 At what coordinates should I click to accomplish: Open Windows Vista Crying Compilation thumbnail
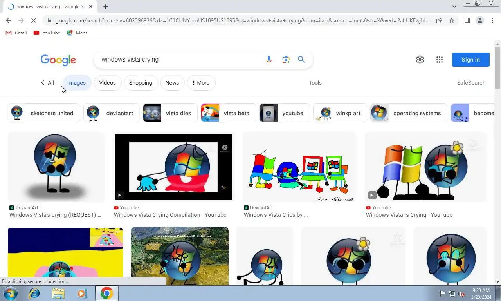click(173, 167)
